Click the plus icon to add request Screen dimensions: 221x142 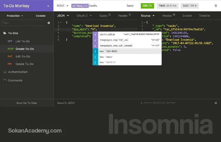[x=49, y=23]
